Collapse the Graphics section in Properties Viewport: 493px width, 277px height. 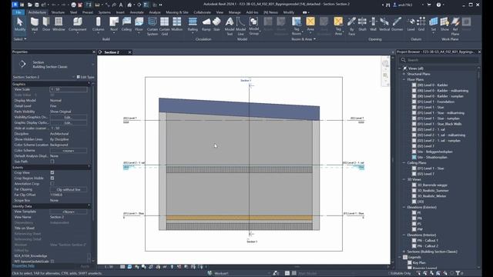(x=89, y=84)
